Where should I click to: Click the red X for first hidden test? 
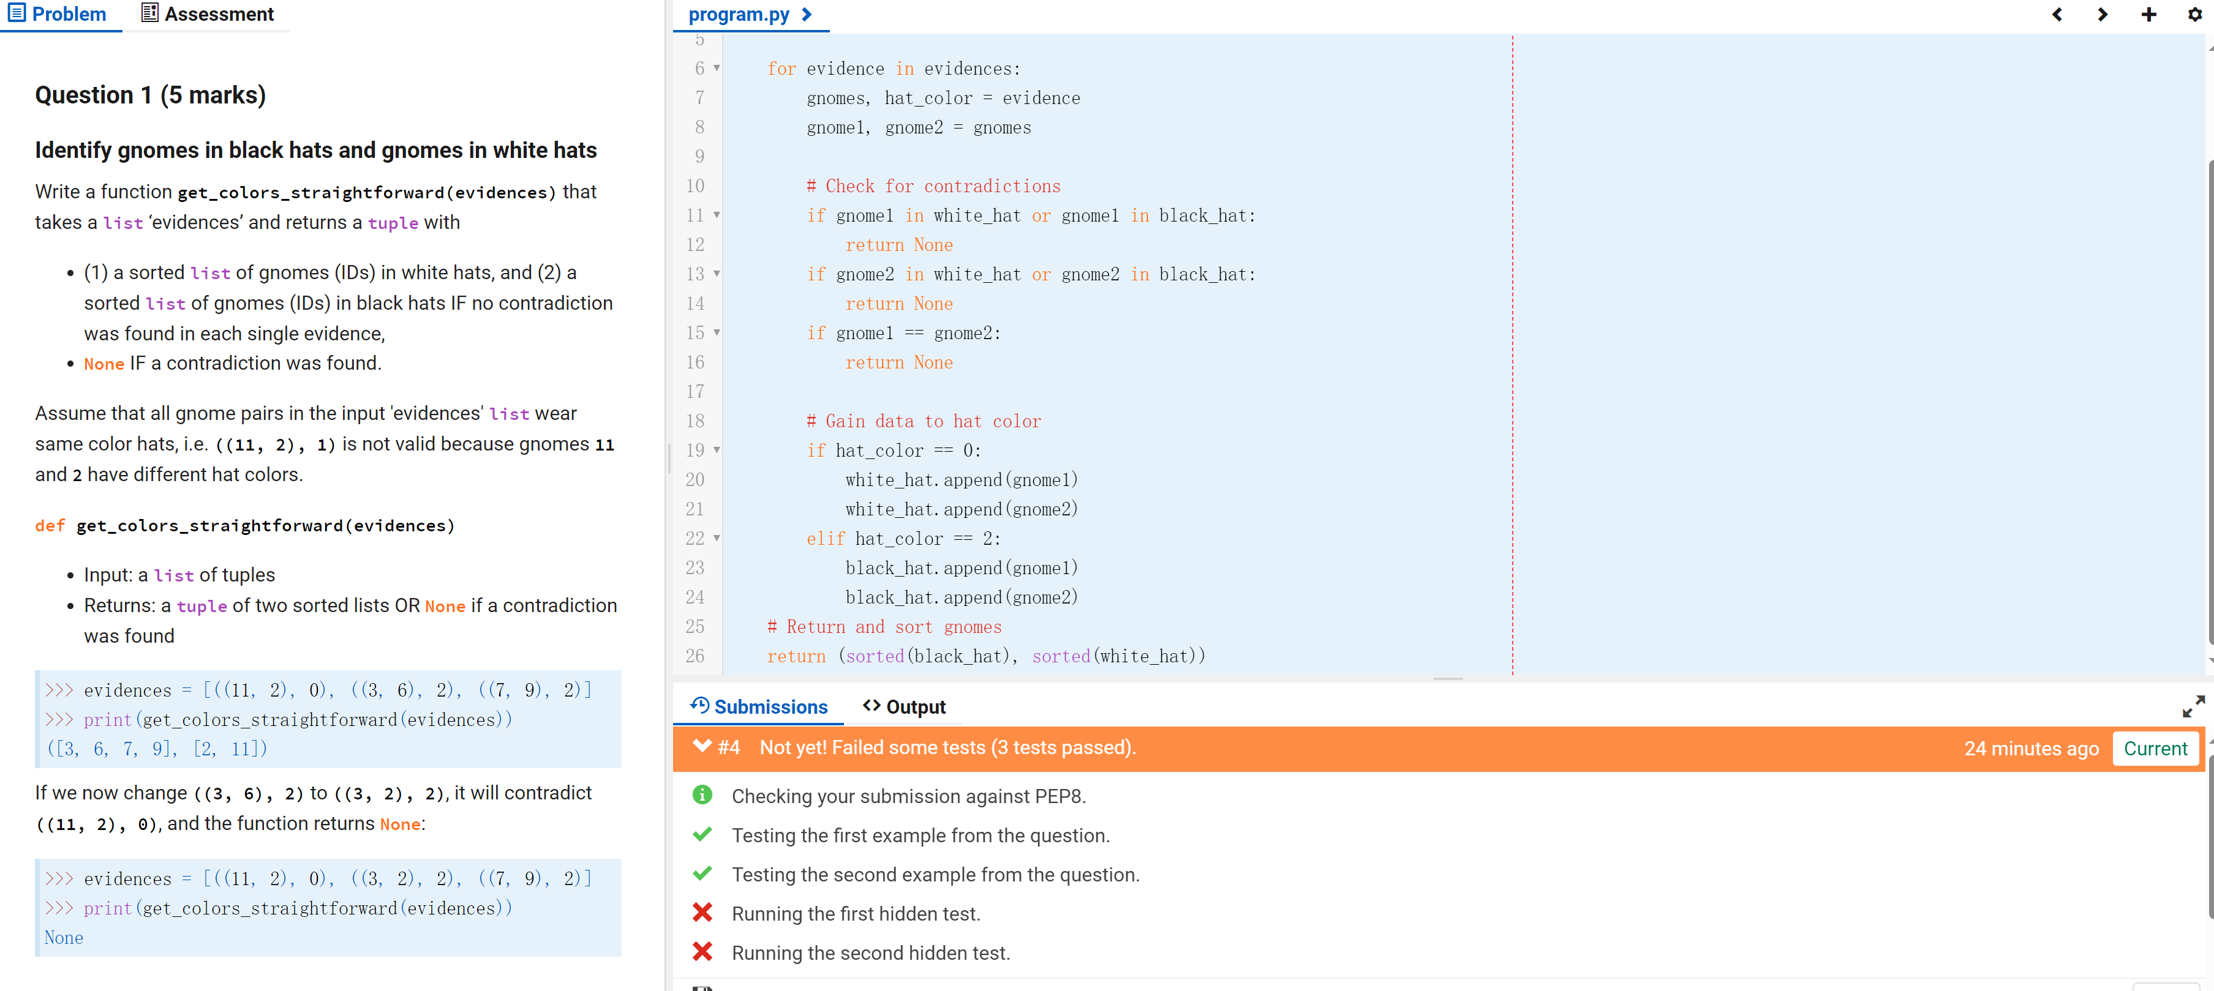coord(702,913)
